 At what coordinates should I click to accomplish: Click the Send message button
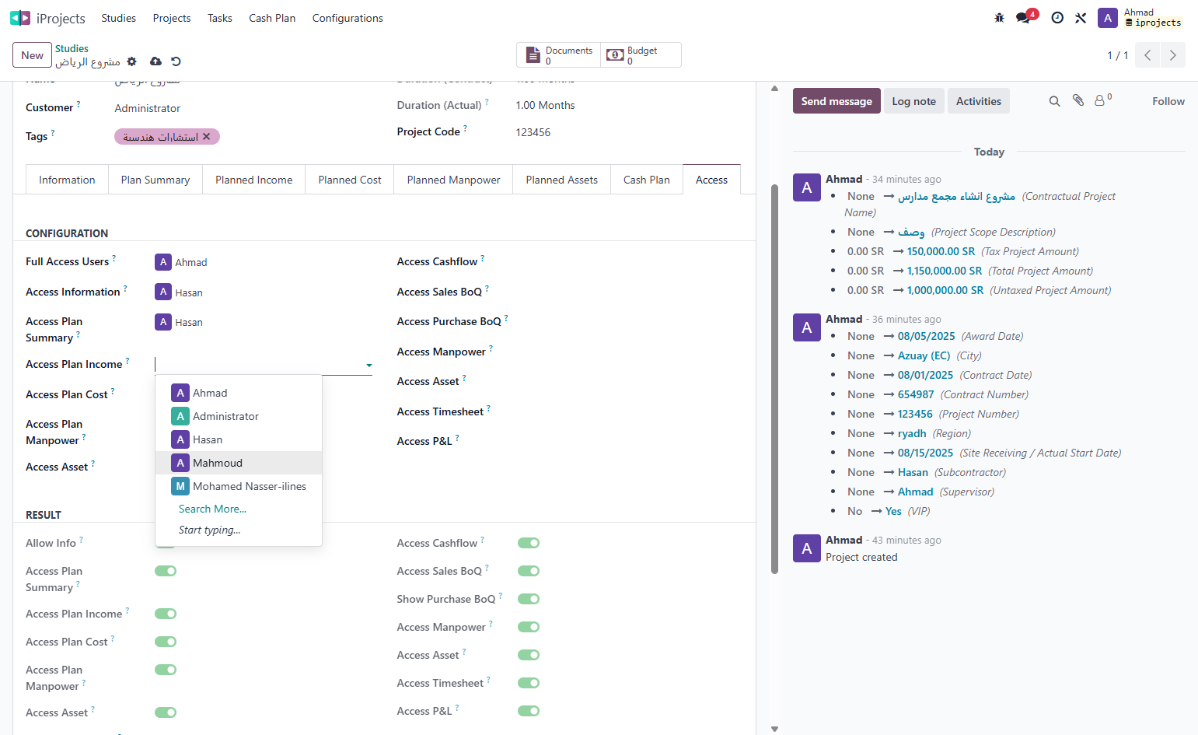click(x=837, y=101)
